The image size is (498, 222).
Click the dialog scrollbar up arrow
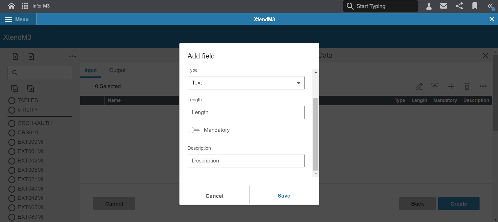click(x=316, y=72)
